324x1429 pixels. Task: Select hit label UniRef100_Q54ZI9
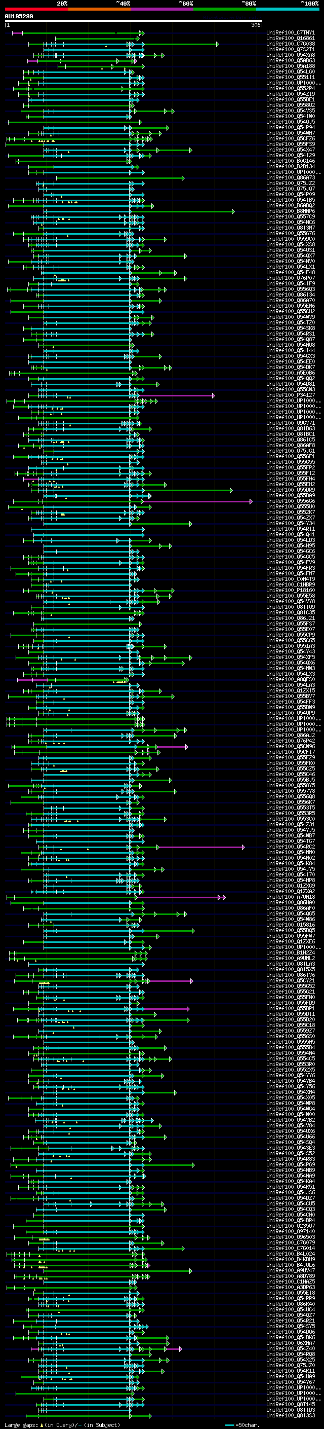click(x=291, y=94)
